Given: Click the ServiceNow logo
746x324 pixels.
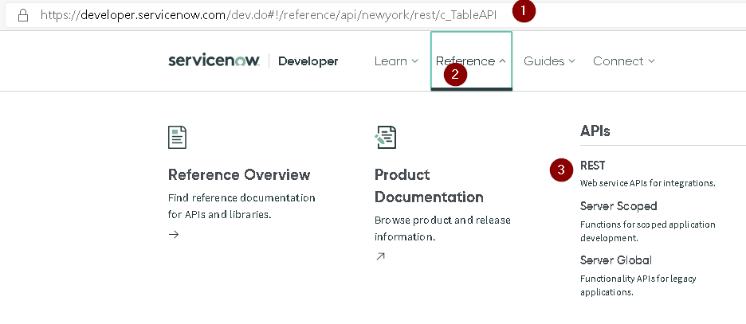Looking at the screenshot, I should point(214,61).
